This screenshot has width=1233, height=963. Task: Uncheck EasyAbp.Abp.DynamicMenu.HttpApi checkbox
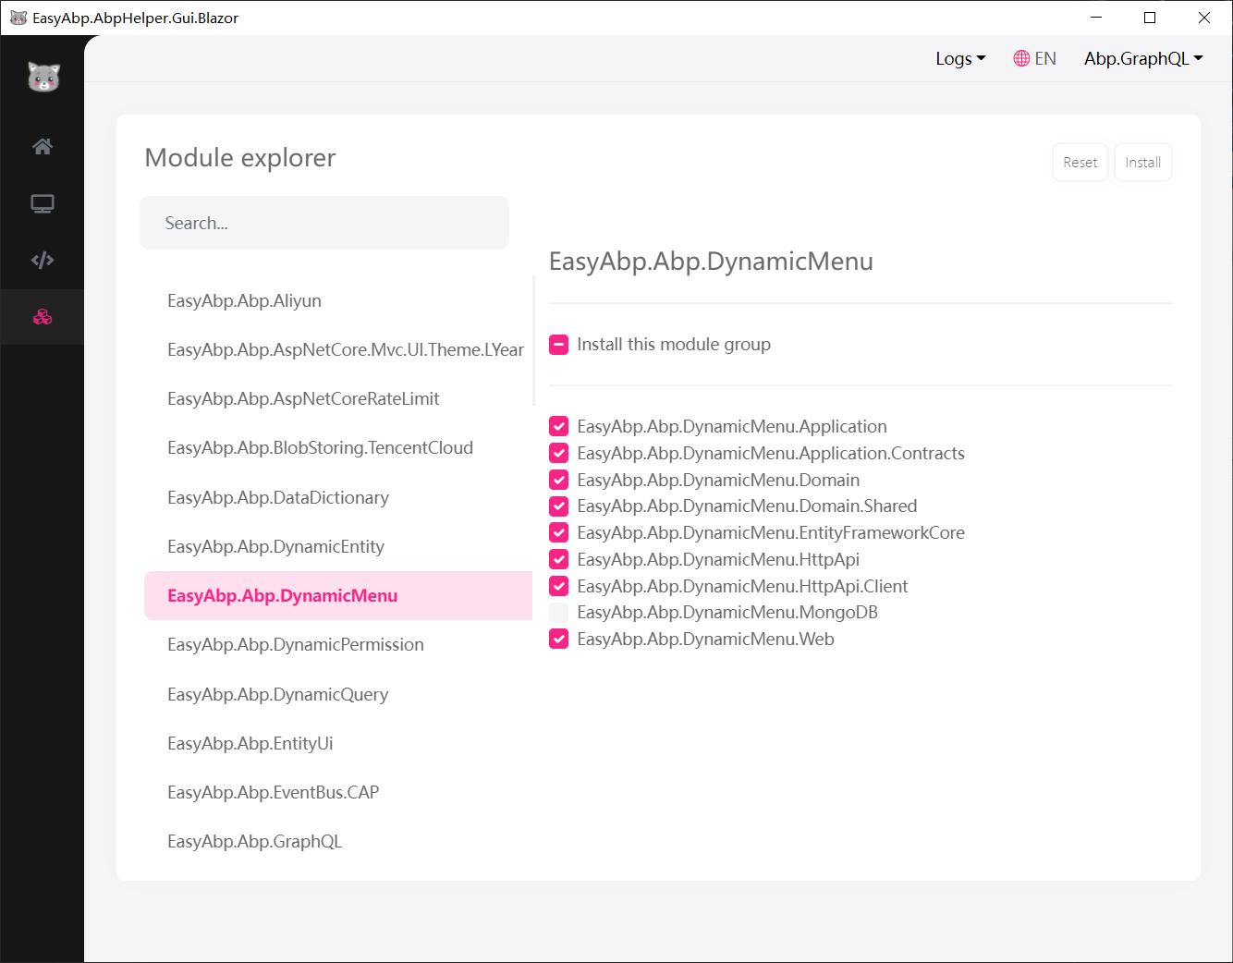pos(558,559)
